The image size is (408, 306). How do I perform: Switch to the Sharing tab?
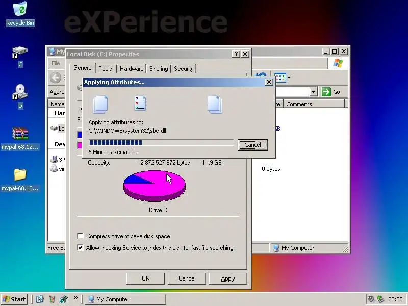(159, 69)
